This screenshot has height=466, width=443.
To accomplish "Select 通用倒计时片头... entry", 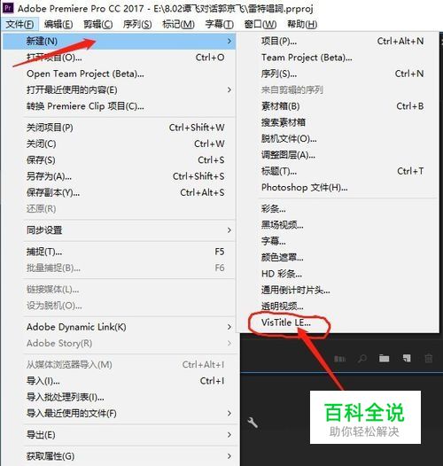I will point(338,290).
